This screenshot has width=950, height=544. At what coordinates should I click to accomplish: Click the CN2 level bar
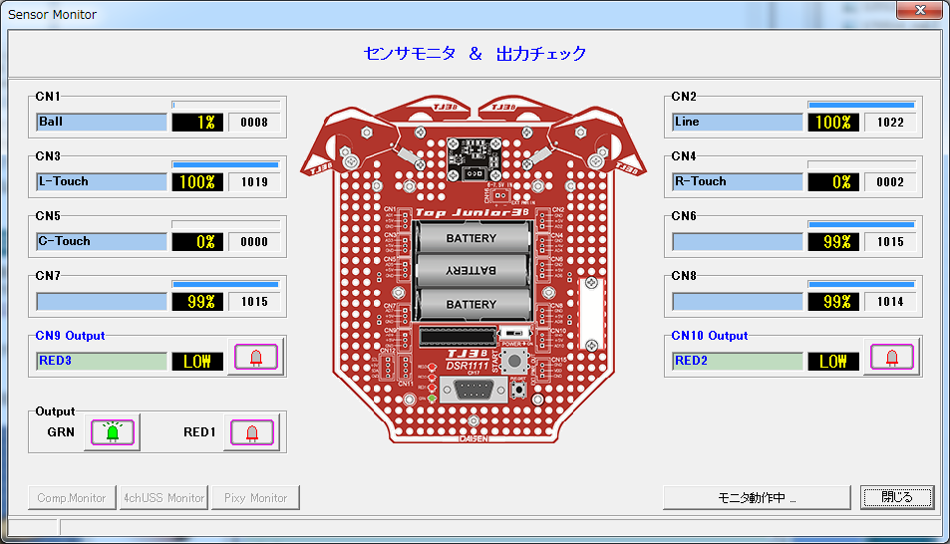pyautogui.click(x=861, y=105)
